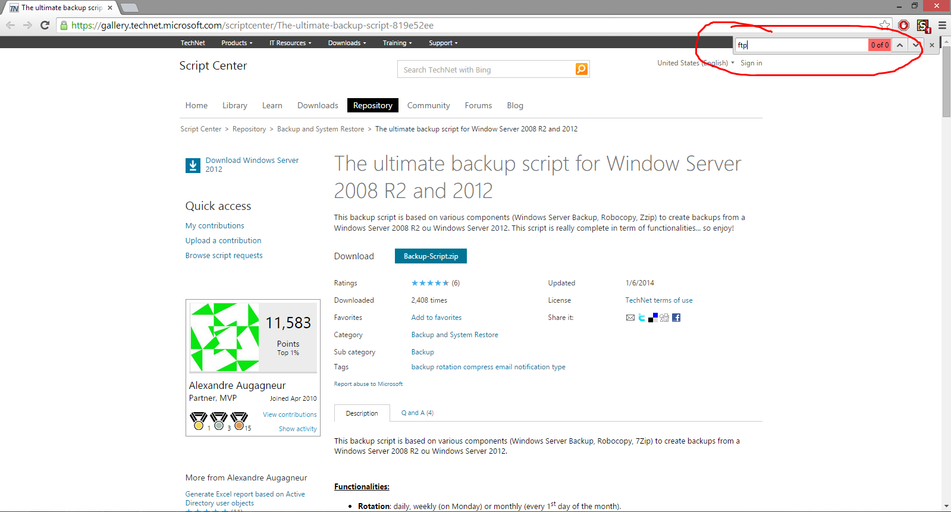Image resolution: width=951 pixels, height=512 pixels.
Task: Open the Chrome hamburger menu
Action: point(942,25)
